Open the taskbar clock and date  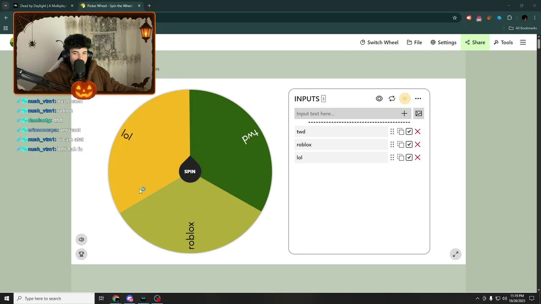[x=517, y=299]
